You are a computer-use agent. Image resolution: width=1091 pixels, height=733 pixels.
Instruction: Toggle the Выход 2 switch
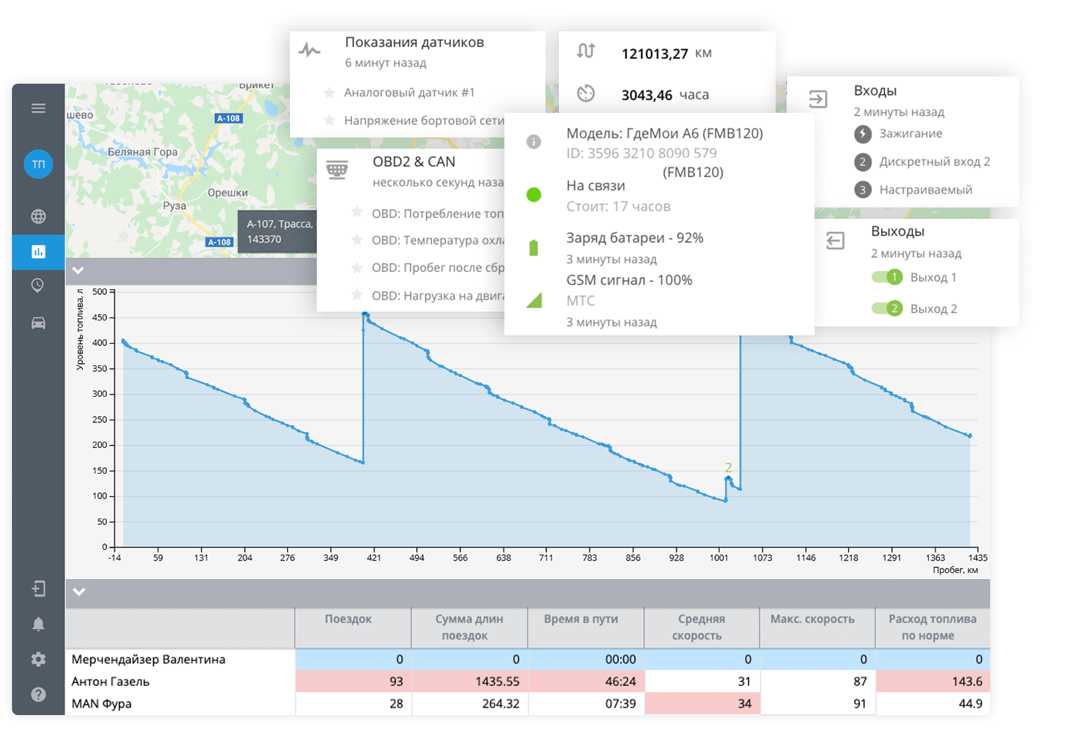[887, 309]
